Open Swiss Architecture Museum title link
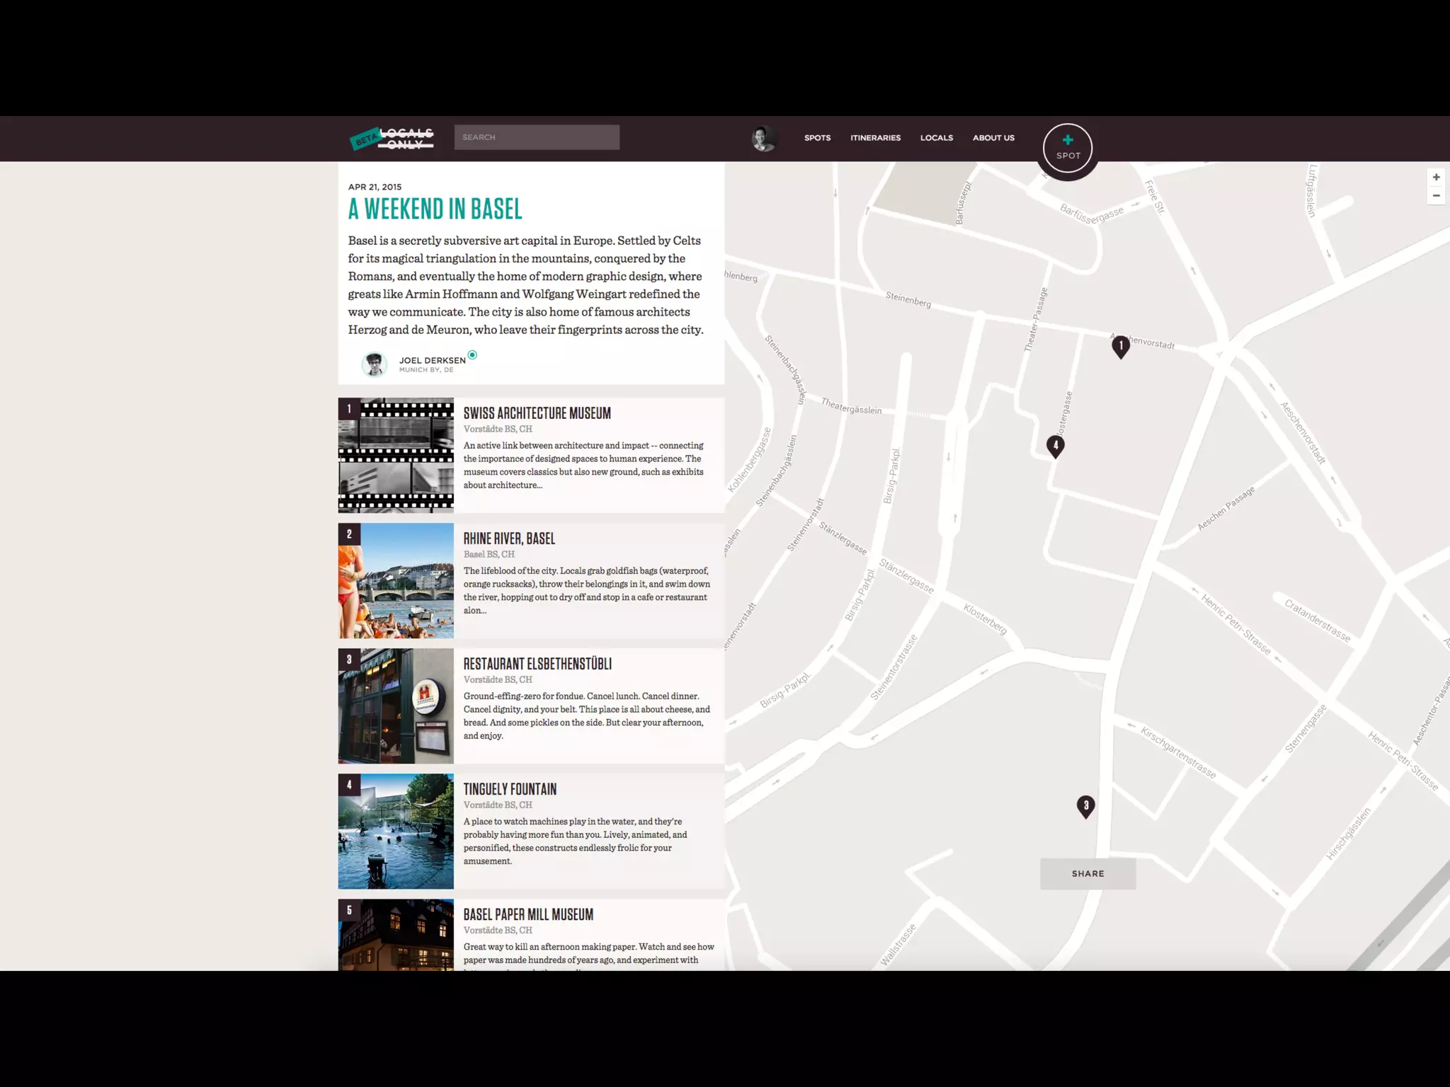Image resolution: width=1450 pixels, height=1087 pixels. [x=537, y=413]
